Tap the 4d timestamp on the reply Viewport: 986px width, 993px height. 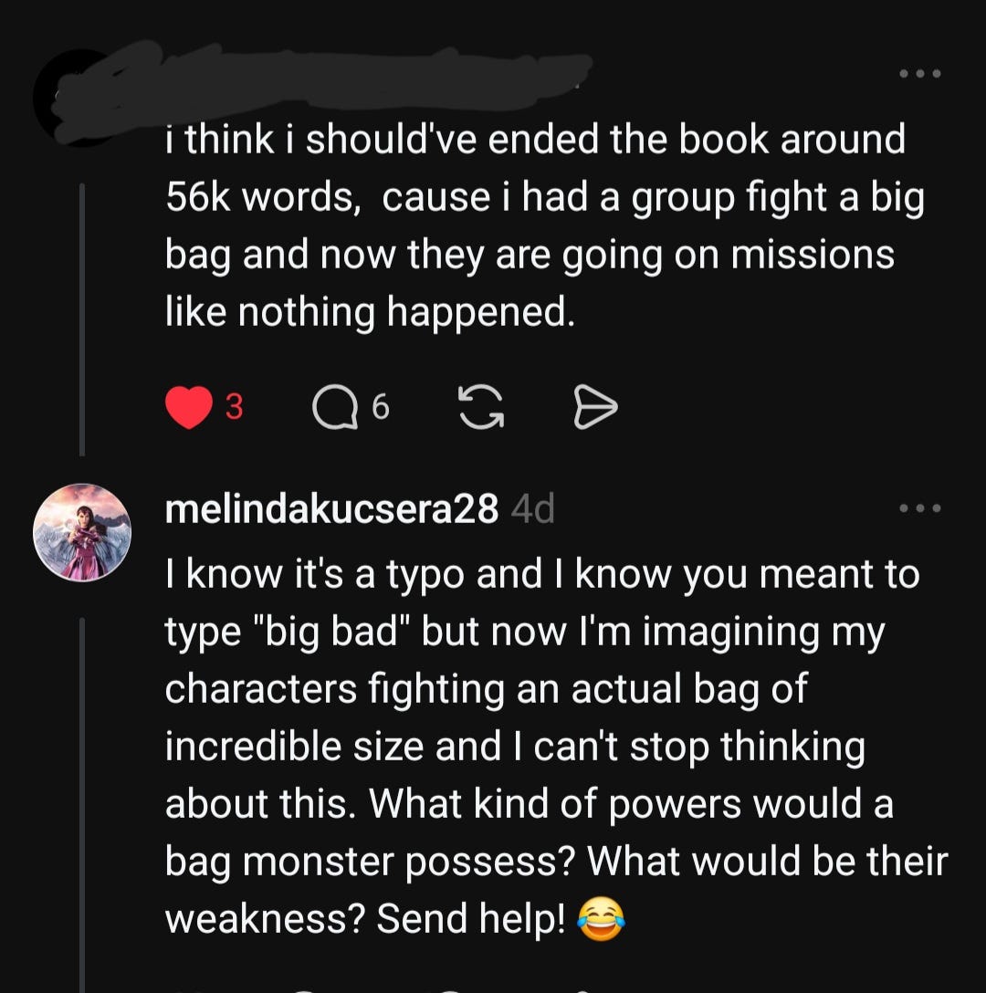pos(532,508)
